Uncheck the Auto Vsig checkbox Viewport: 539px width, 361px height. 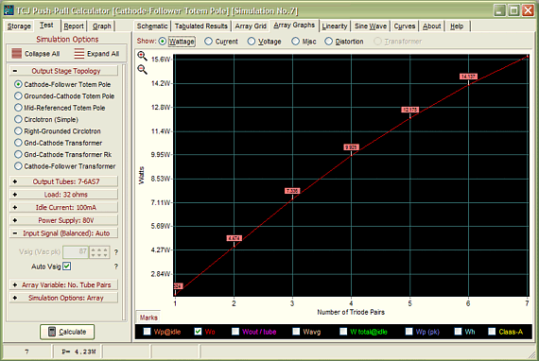(67, 266)
